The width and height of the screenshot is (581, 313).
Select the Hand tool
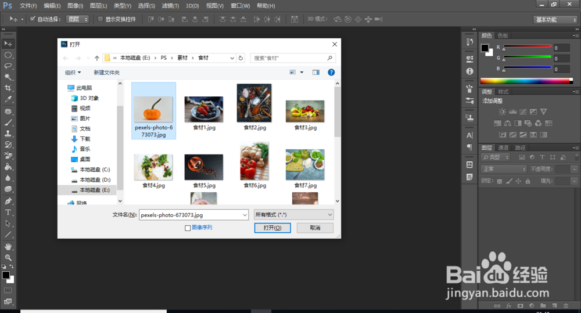point(8,247)
